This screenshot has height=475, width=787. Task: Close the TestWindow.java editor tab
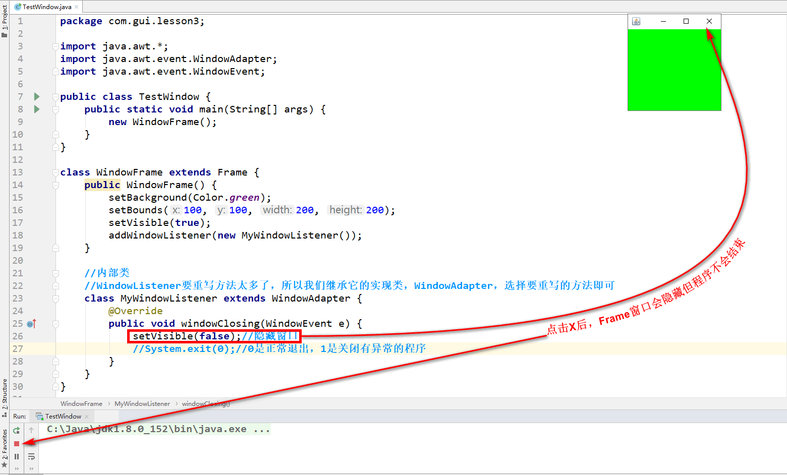coord(77,7)
